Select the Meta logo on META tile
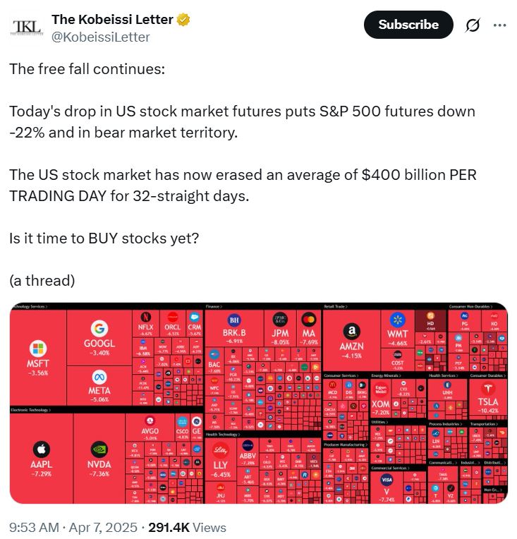This screenshot has width=517, height=539. pyautogui.click(x=99, y=375)
